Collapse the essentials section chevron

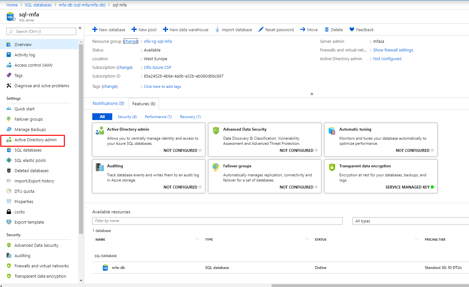tap(312, 94)
